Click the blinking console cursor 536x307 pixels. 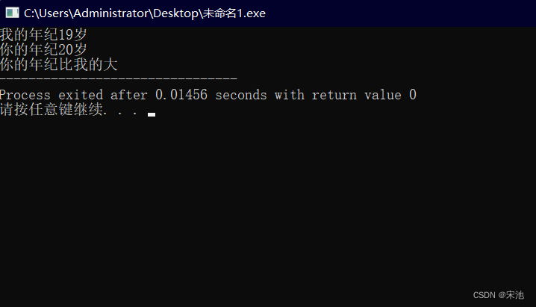pyautogui.click(x=152, y=114)
